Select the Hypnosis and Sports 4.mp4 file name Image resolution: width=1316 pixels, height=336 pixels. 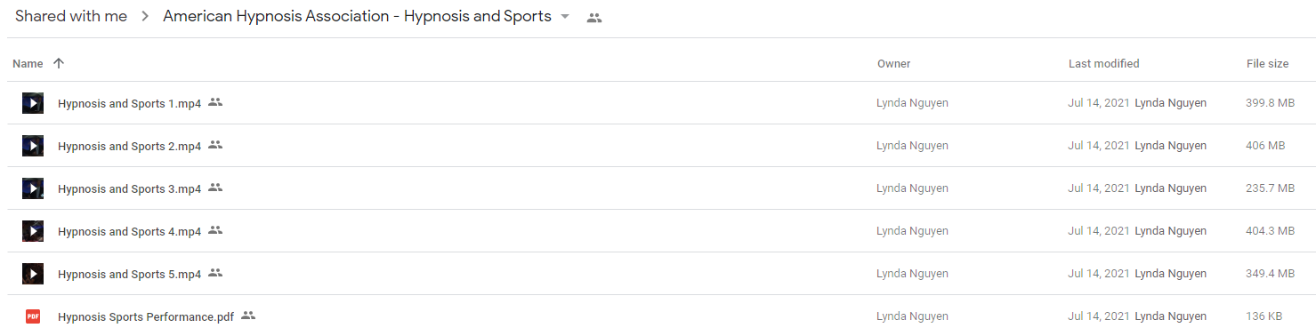(x=130, y=231)
